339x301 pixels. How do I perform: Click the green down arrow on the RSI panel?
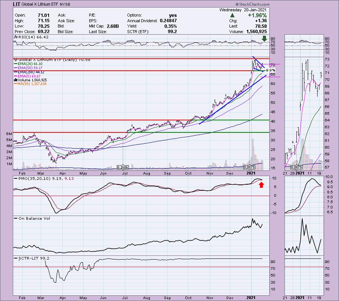tap(264, 39)
